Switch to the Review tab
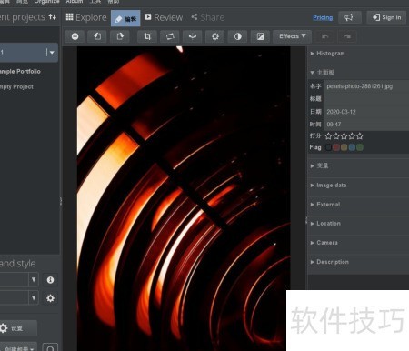The image size is (409, 351). [x=164, y=17]
